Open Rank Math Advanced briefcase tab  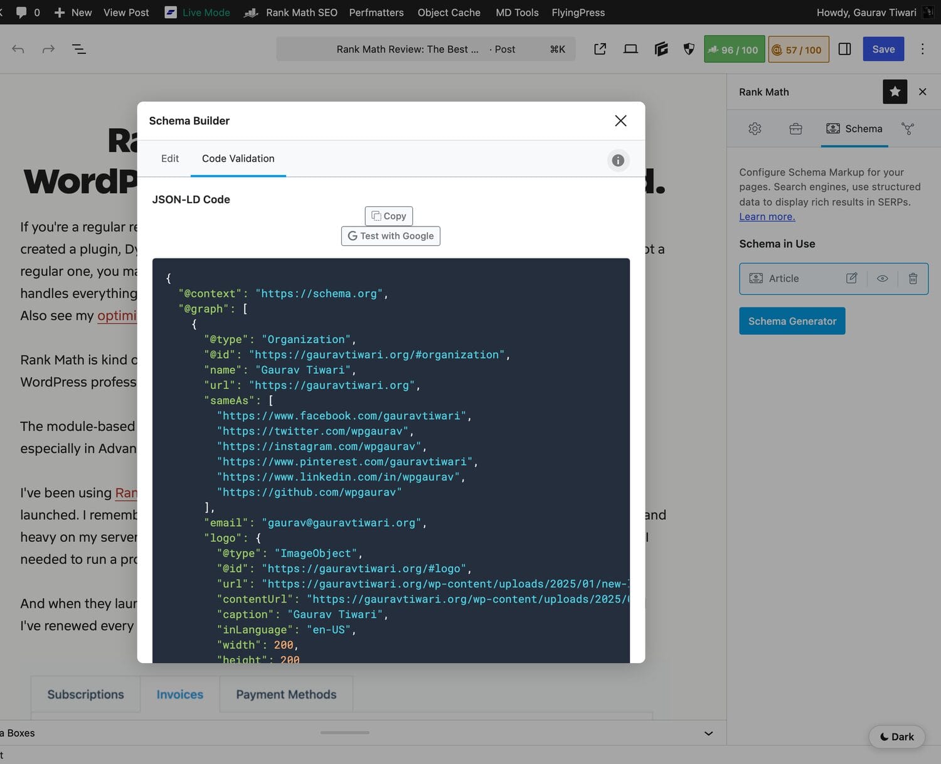click(795, 129)
